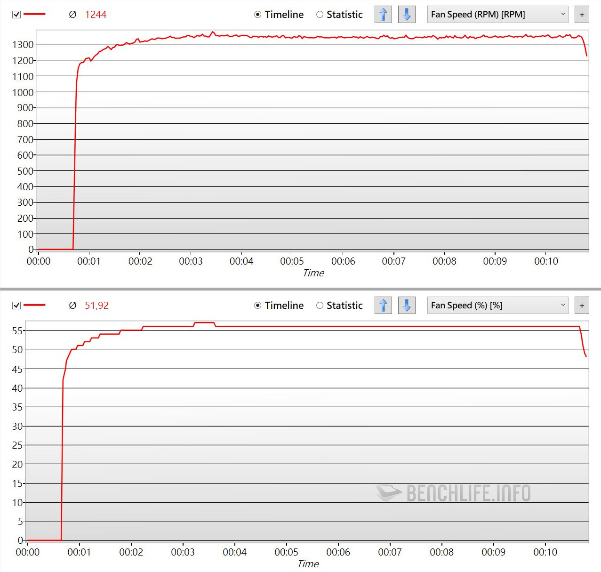Click the move-up arrow in the Fan Speed (%) panel

[x=383, y=306]
